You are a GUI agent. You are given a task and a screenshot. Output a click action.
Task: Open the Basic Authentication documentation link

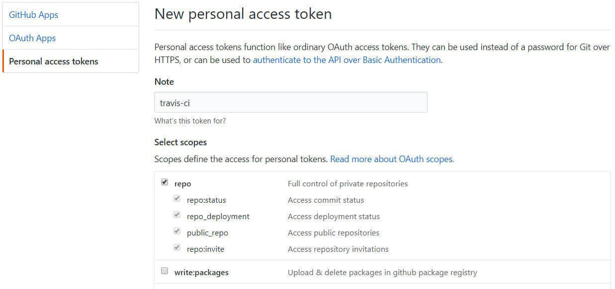coord(347,59)
